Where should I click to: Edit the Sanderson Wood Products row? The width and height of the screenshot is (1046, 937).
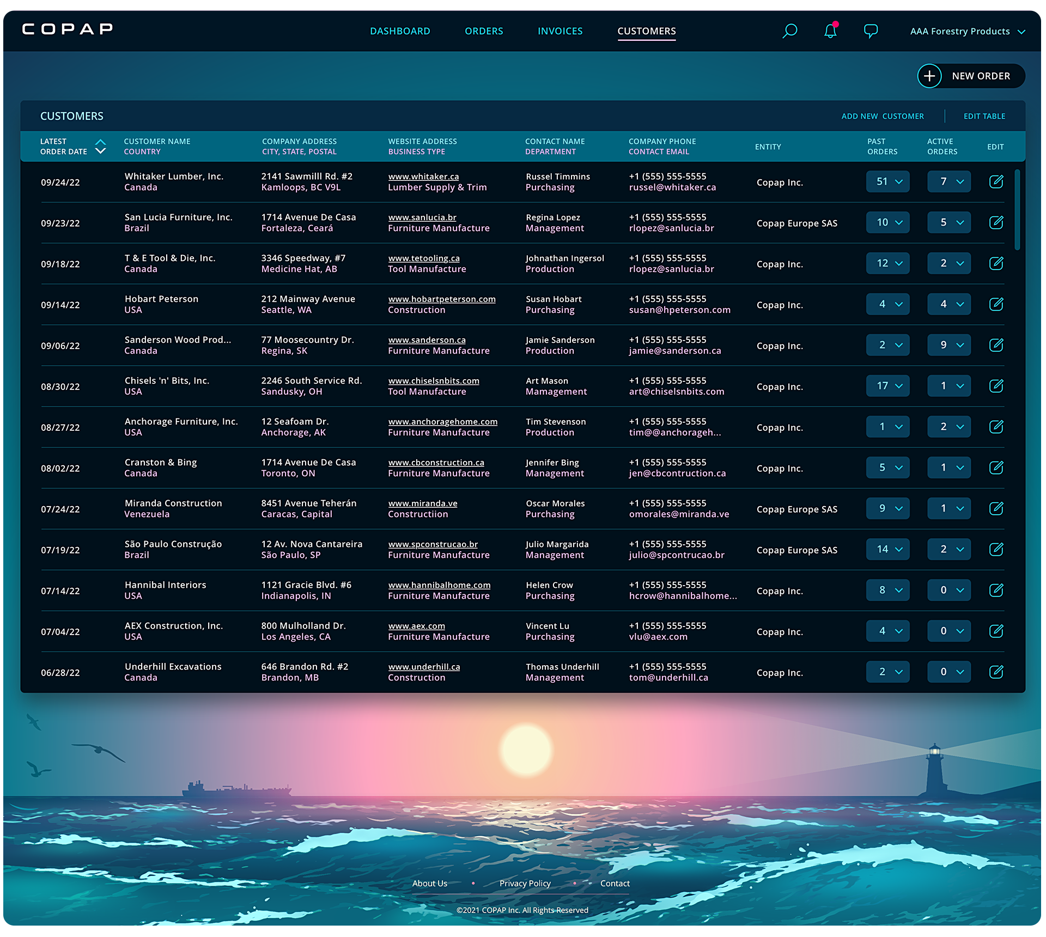click(996, 345)
